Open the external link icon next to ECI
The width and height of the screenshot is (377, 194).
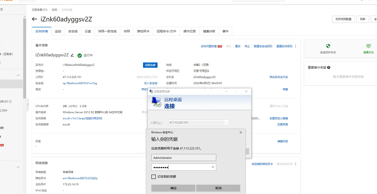pyautogui.click(x=11, y=102)
